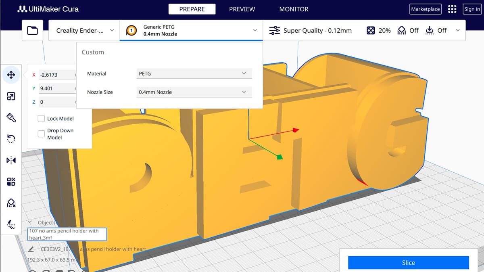Click the green Y-axis move arrow handle

[279, 156]
